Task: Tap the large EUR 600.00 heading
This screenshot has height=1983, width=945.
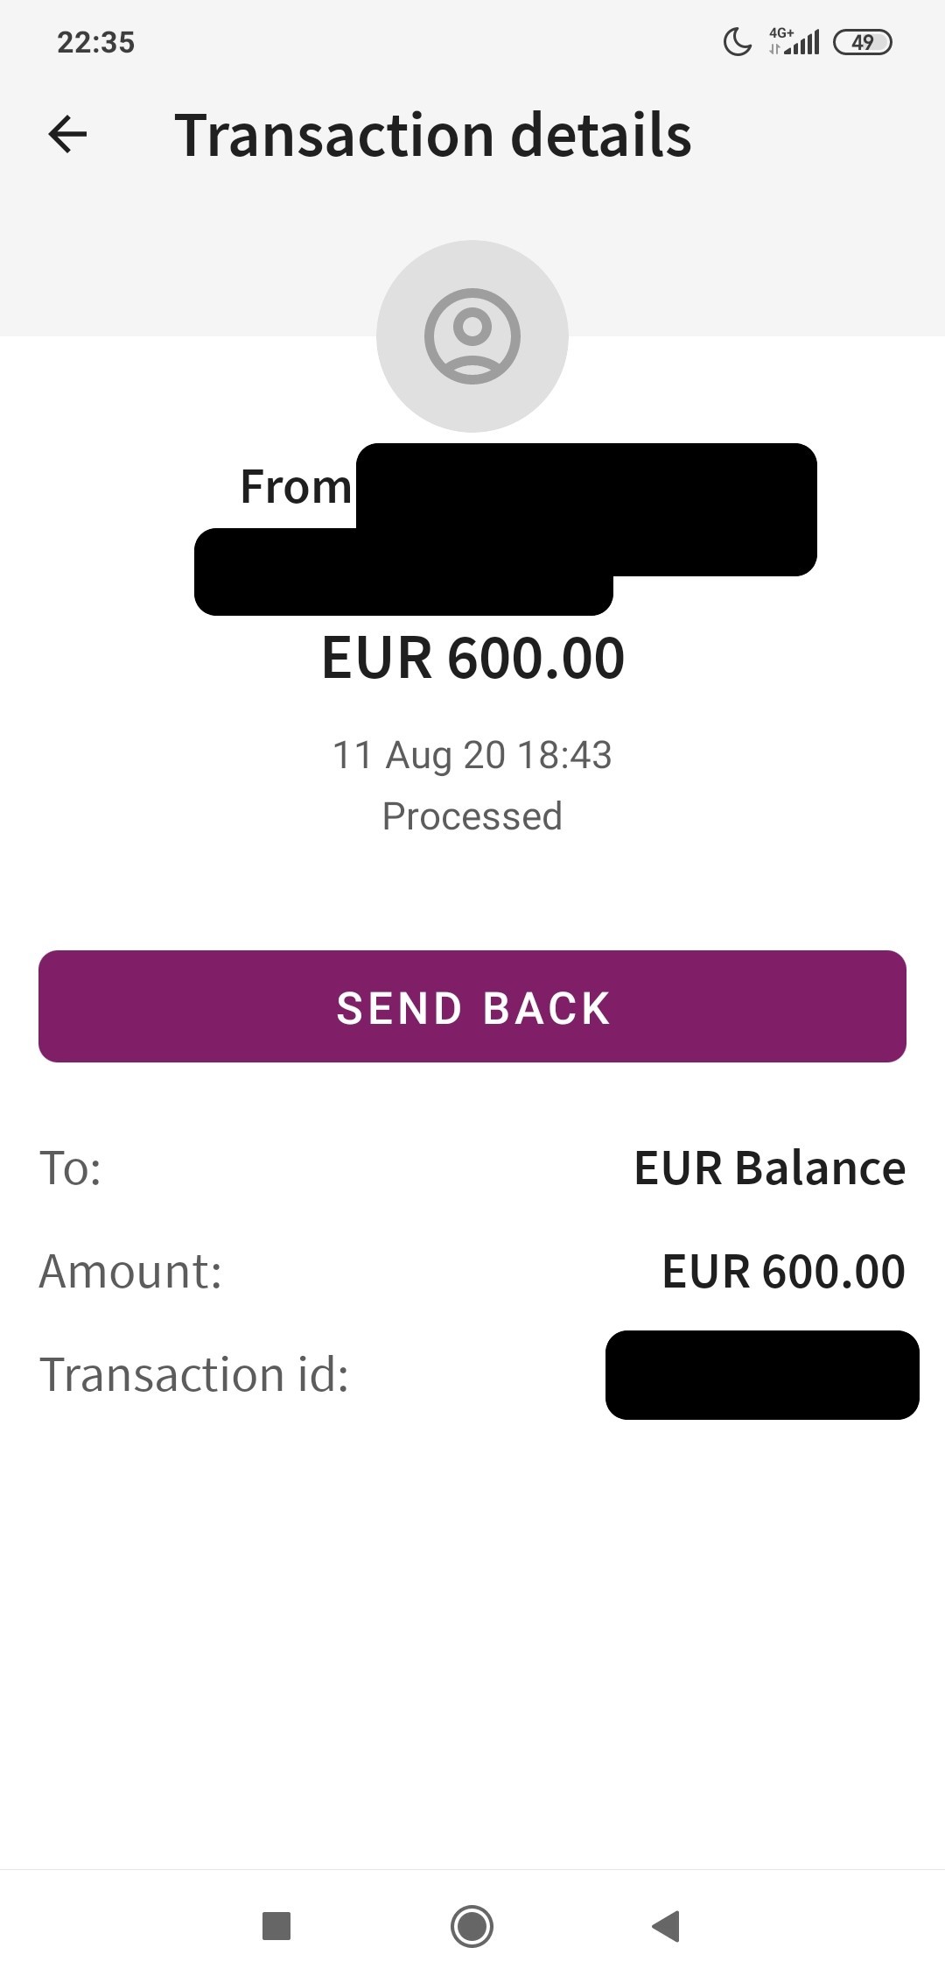Action: pos(472,658)
